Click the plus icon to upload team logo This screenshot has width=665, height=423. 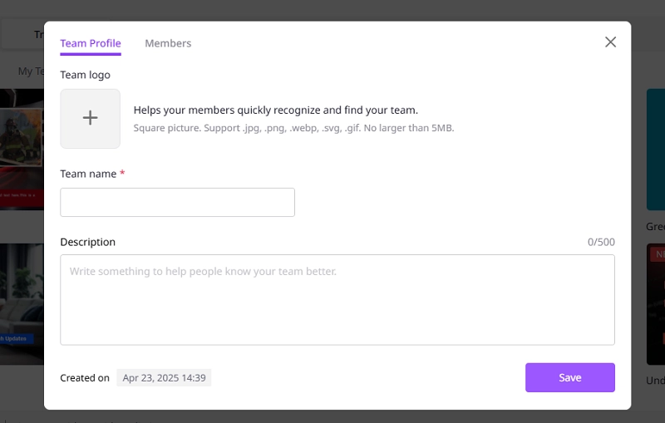point(90,119)
